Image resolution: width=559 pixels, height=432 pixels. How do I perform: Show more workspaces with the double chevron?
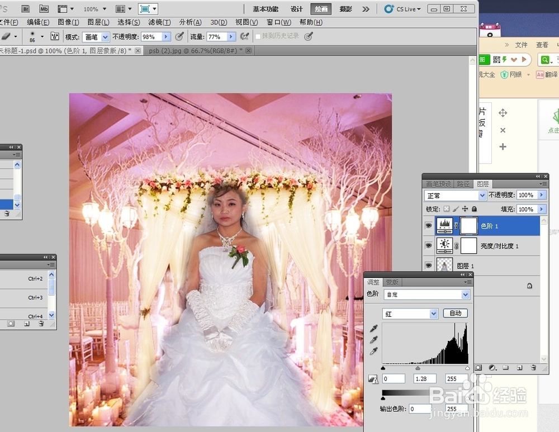tap(366, 9)
